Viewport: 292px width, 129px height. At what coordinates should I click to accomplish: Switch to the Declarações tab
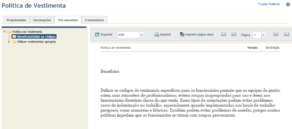click(x=42, y=20)
